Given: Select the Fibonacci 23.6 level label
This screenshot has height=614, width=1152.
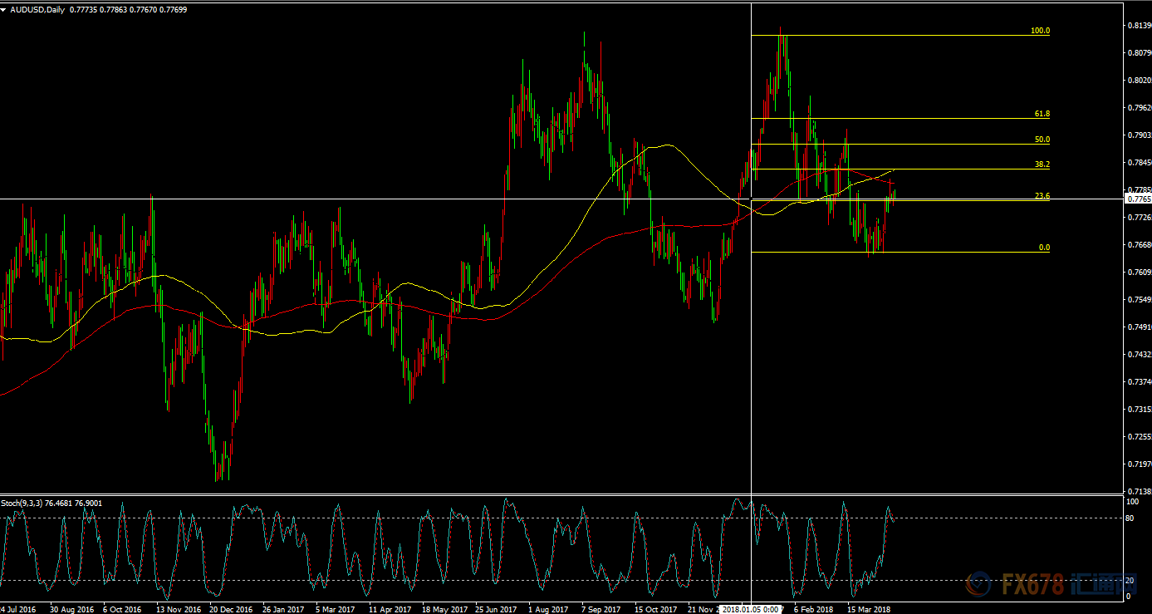Looking at the screenshot, I should 1042,196.
